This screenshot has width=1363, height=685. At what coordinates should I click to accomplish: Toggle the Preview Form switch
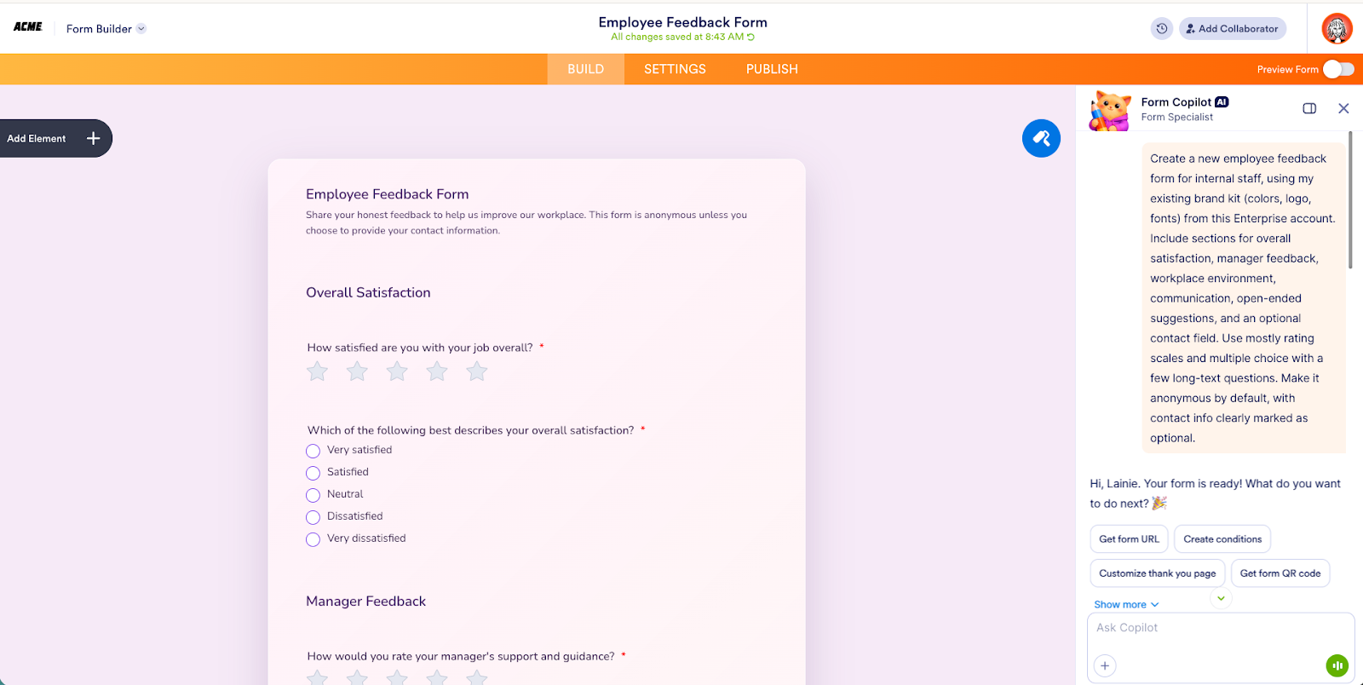1338,69
